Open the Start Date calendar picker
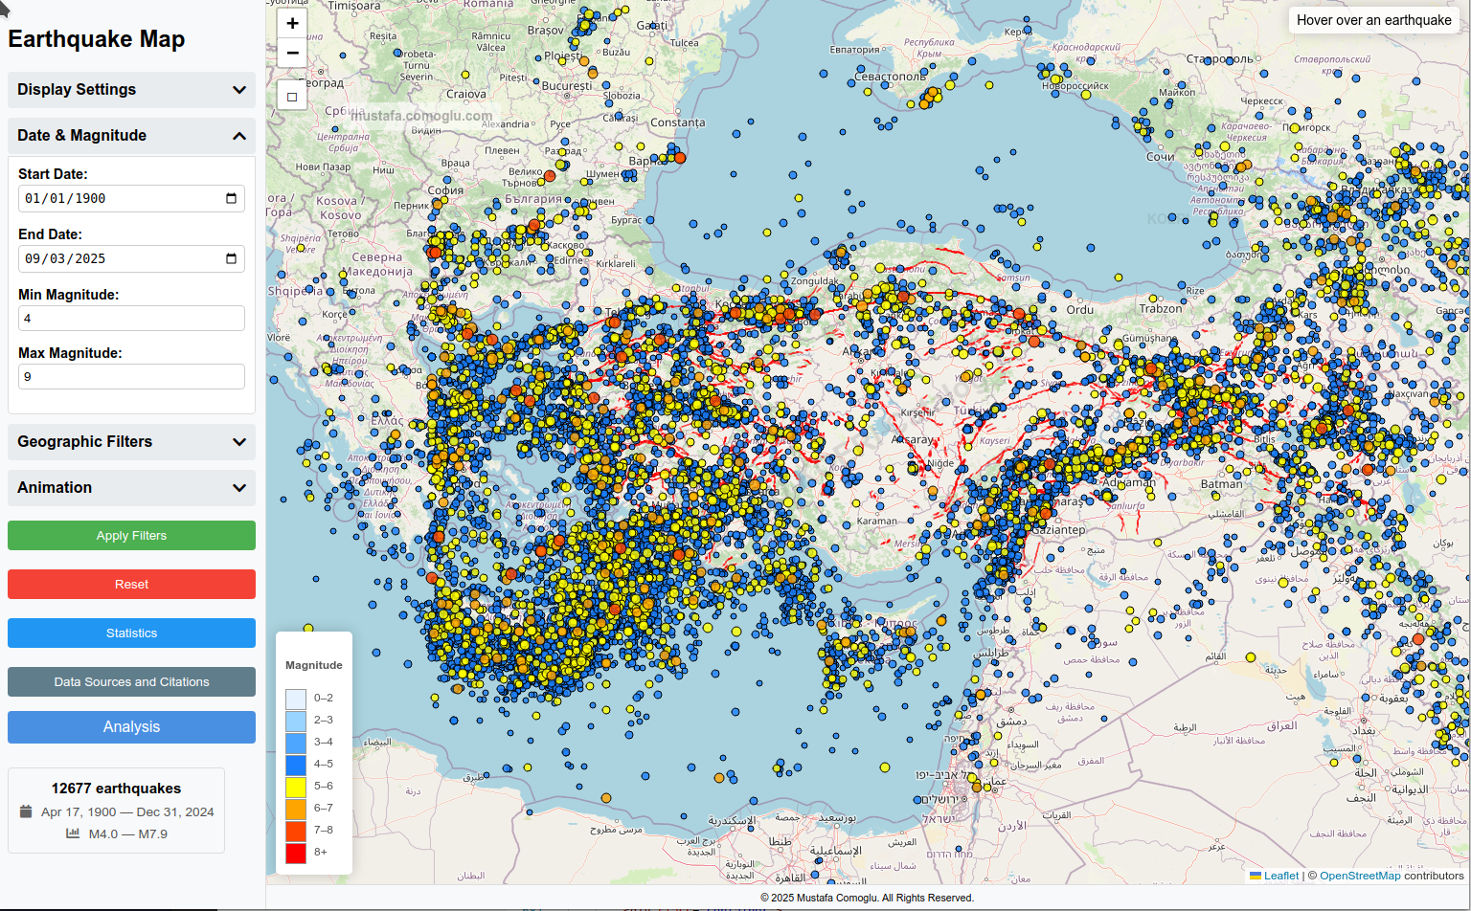The height and width of the screenshot is (911, 1471). (x=231, y=198)
